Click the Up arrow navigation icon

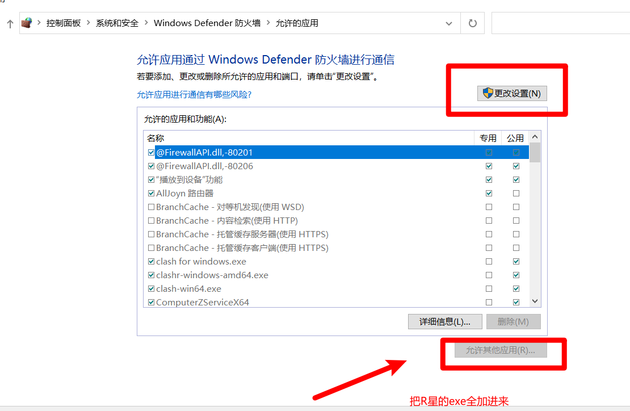click(x=10, y=24)
